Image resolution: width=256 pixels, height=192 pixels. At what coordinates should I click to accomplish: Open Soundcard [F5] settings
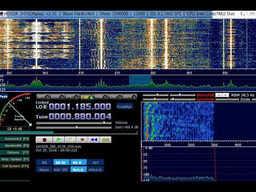click(15, 139)
